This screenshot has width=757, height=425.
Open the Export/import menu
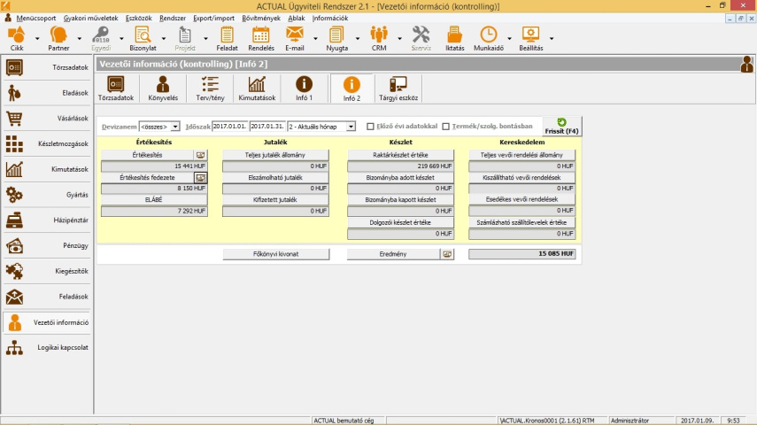(214, 18)
